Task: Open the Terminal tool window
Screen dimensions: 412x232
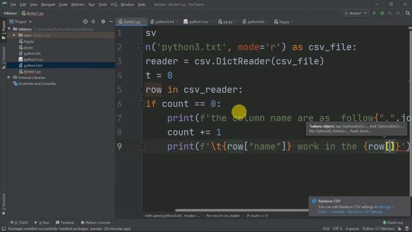Action: pyautogui.click(x=64, y=222)
